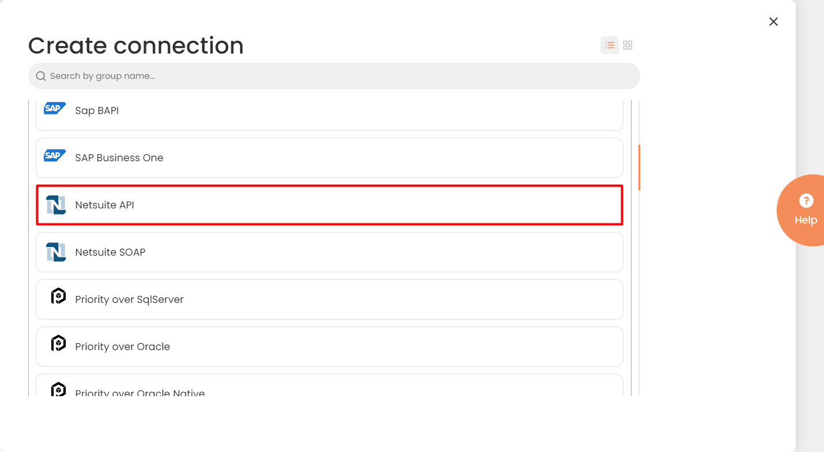Click the Netsuite API logo icon
824x452 pixels.
[x=56, y=205]
